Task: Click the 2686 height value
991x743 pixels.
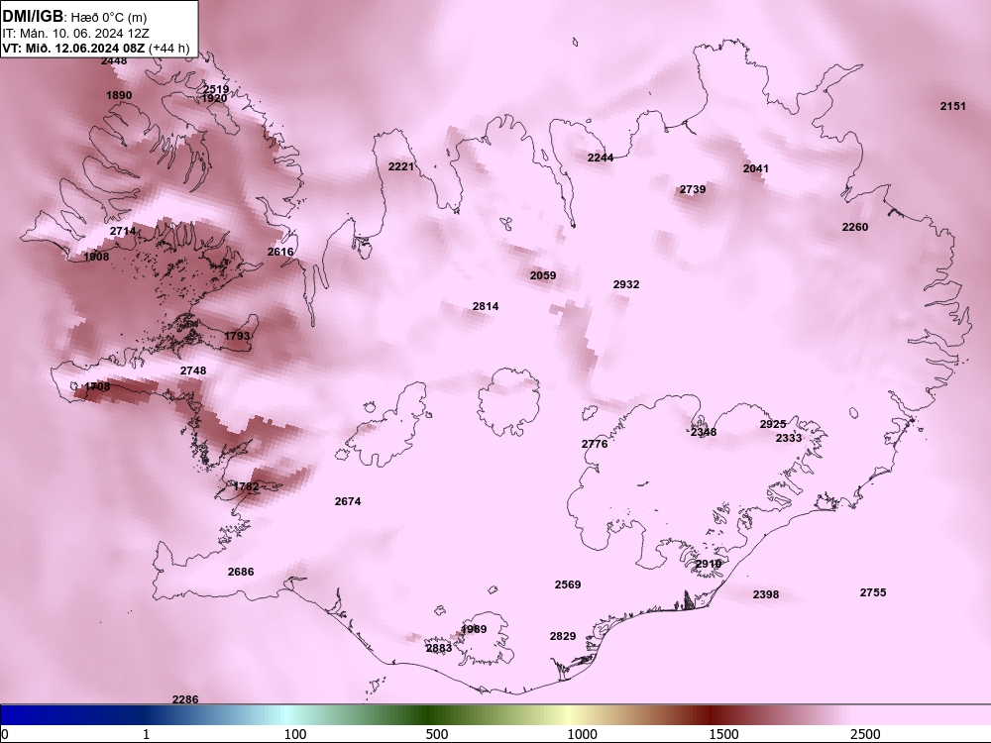Action: (241, 572)
